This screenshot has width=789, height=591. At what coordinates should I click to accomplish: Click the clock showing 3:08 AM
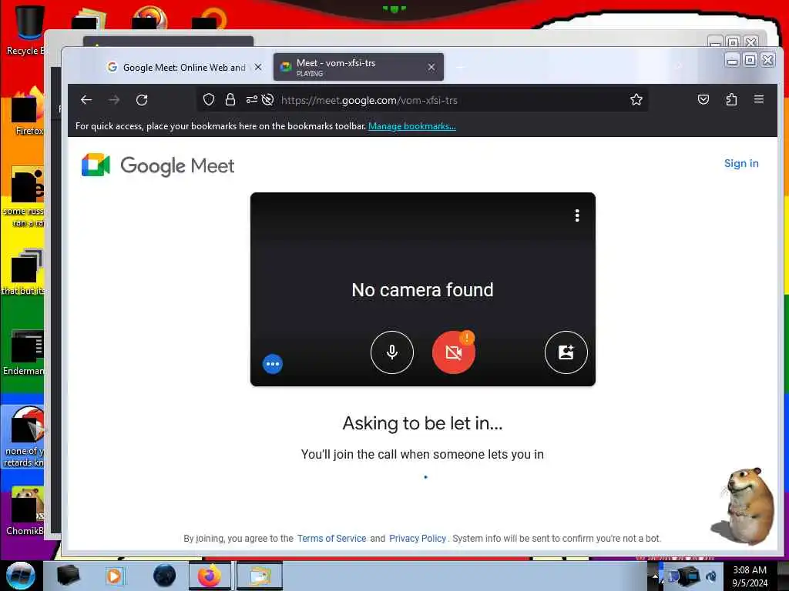click(750, 576)
